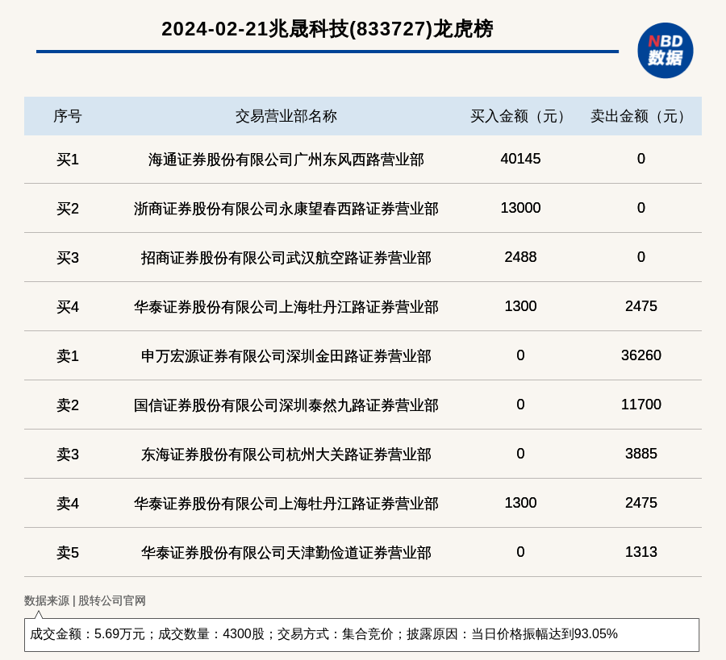Click buy amount 0 in 卖2 row
The width and height of the screenshot is (726, 660).
[x=520, y=405]
